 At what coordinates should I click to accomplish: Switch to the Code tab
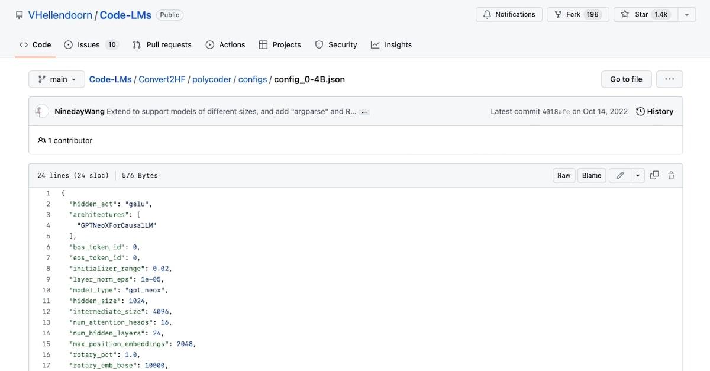click(35, 44)
